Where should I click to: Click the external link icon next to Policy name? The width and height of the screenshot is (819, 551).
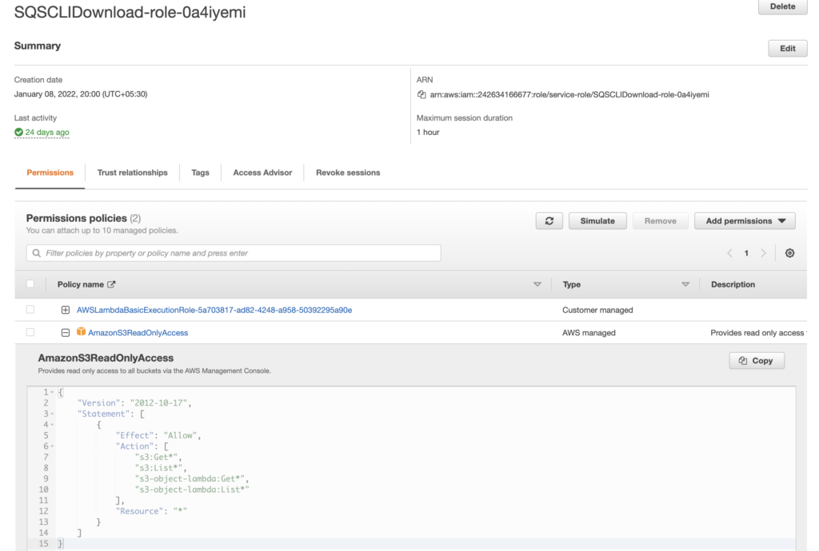click(x=113, y=284)
